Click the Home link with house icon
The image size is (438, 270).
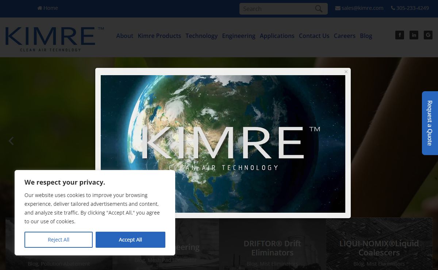[x=47, y=8]
